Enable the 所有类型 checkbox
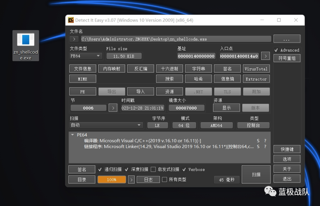This screenshot has width=320, height=206. (x=164, y=179)
